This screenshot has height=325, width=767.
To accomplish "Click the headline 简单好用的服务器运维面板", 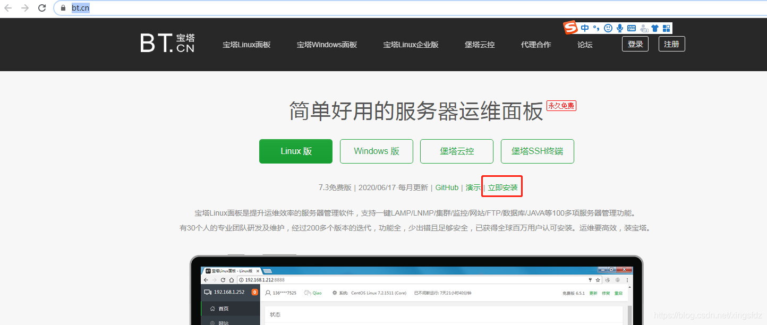I will [x=416, y=111].
